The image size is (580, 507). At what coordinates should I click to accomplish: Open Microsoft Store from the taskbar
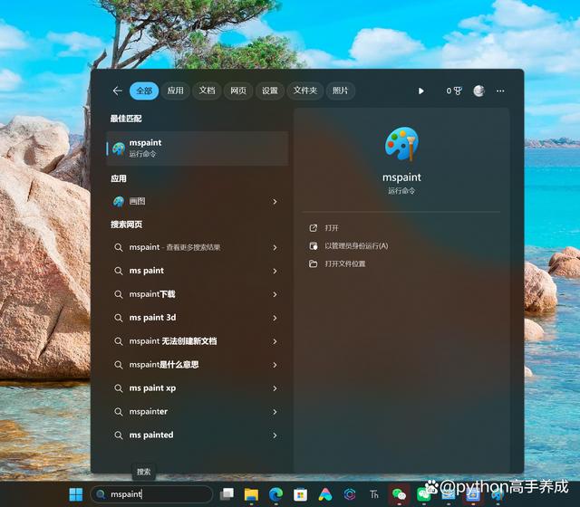coord(300,494)
